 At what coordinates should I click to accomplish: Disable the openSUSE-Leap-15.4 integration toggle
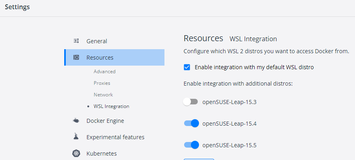pos(191,123)
